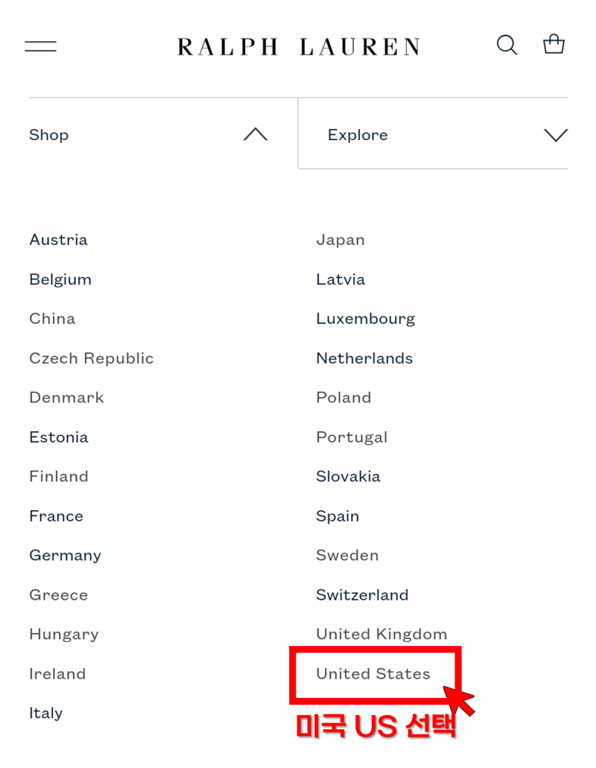Select Italy country link
The height and width of the screenshot is (768, 596).
(x=46, y=713)
